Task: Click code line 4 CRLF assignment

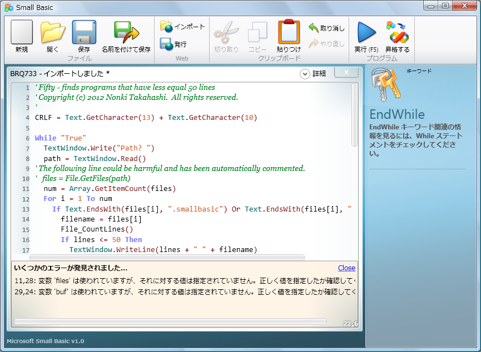Action: pos(146,118)
